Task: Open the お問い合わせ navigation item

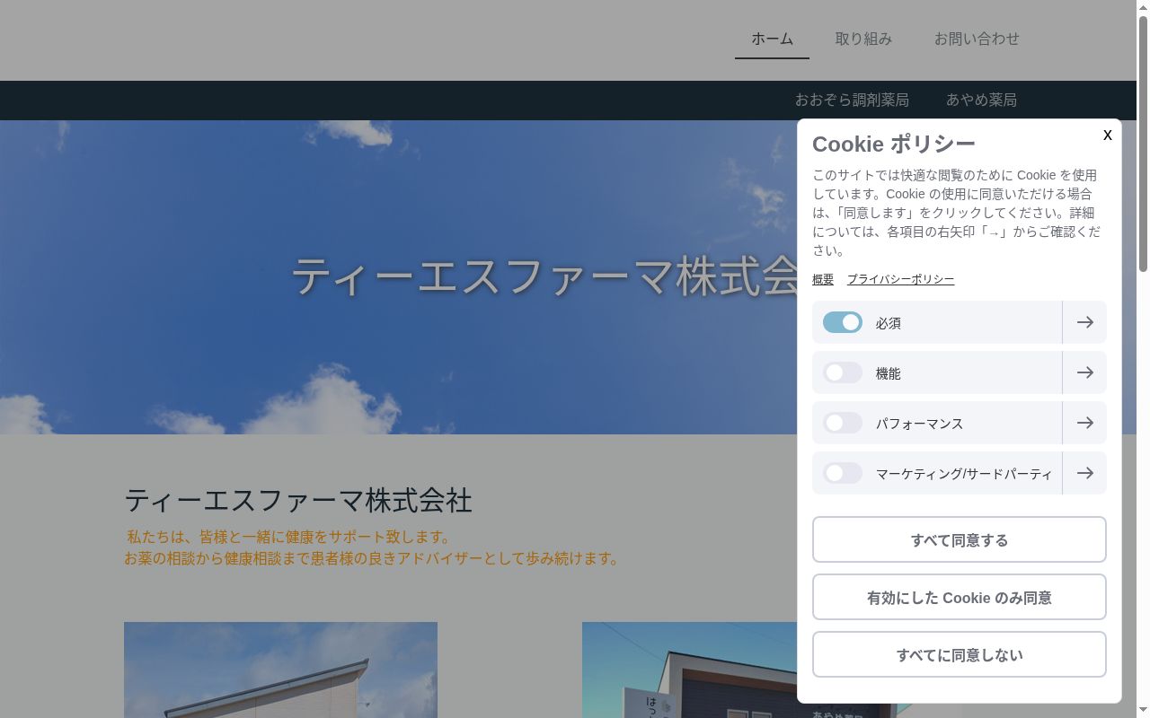Action: [x=977, y=39]
